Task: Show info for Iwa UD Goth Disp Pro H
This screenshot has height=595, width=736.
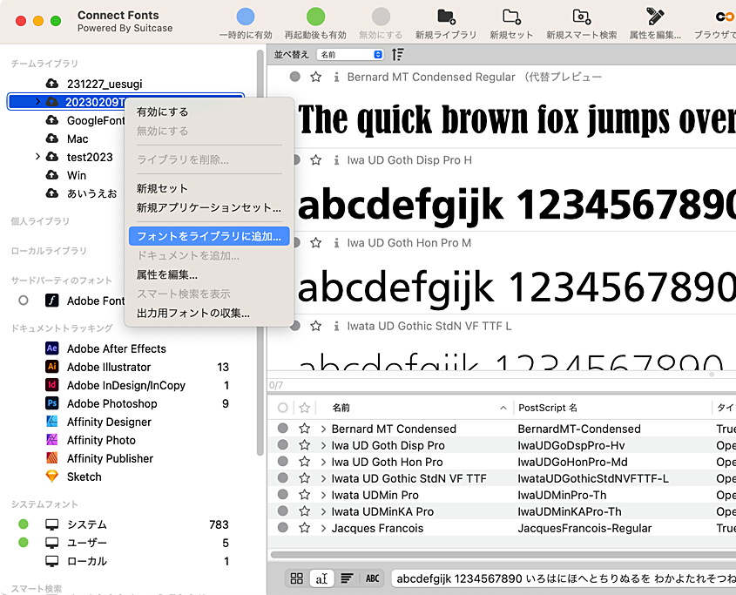Action: point(336,160)
